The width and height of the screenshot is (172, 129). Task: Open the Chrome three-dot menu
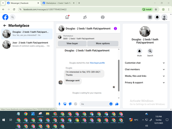point(169,9)
